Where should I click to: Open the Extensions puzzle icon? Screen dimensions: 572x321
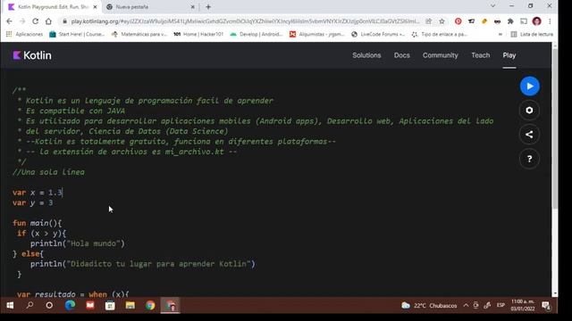coord(510,21)
